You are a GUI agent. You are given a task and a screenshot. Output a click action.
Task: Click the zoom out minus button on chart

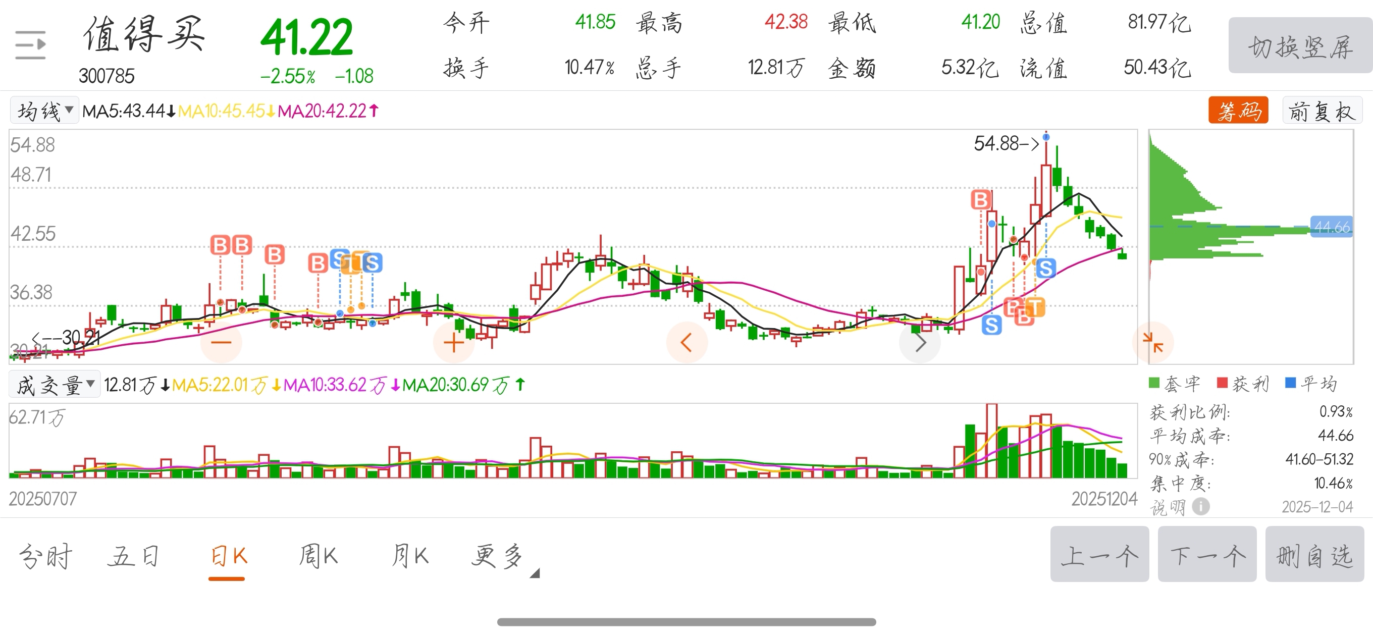221,342
